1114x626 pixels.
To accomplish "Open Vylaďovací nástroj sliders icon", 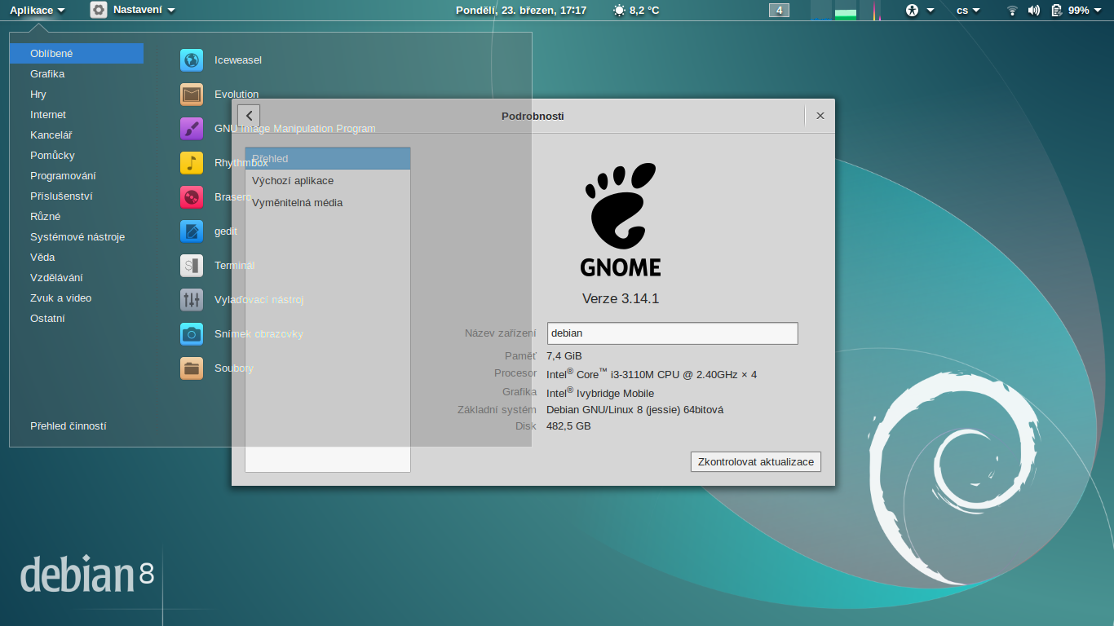I will click(x=192, y=300).
